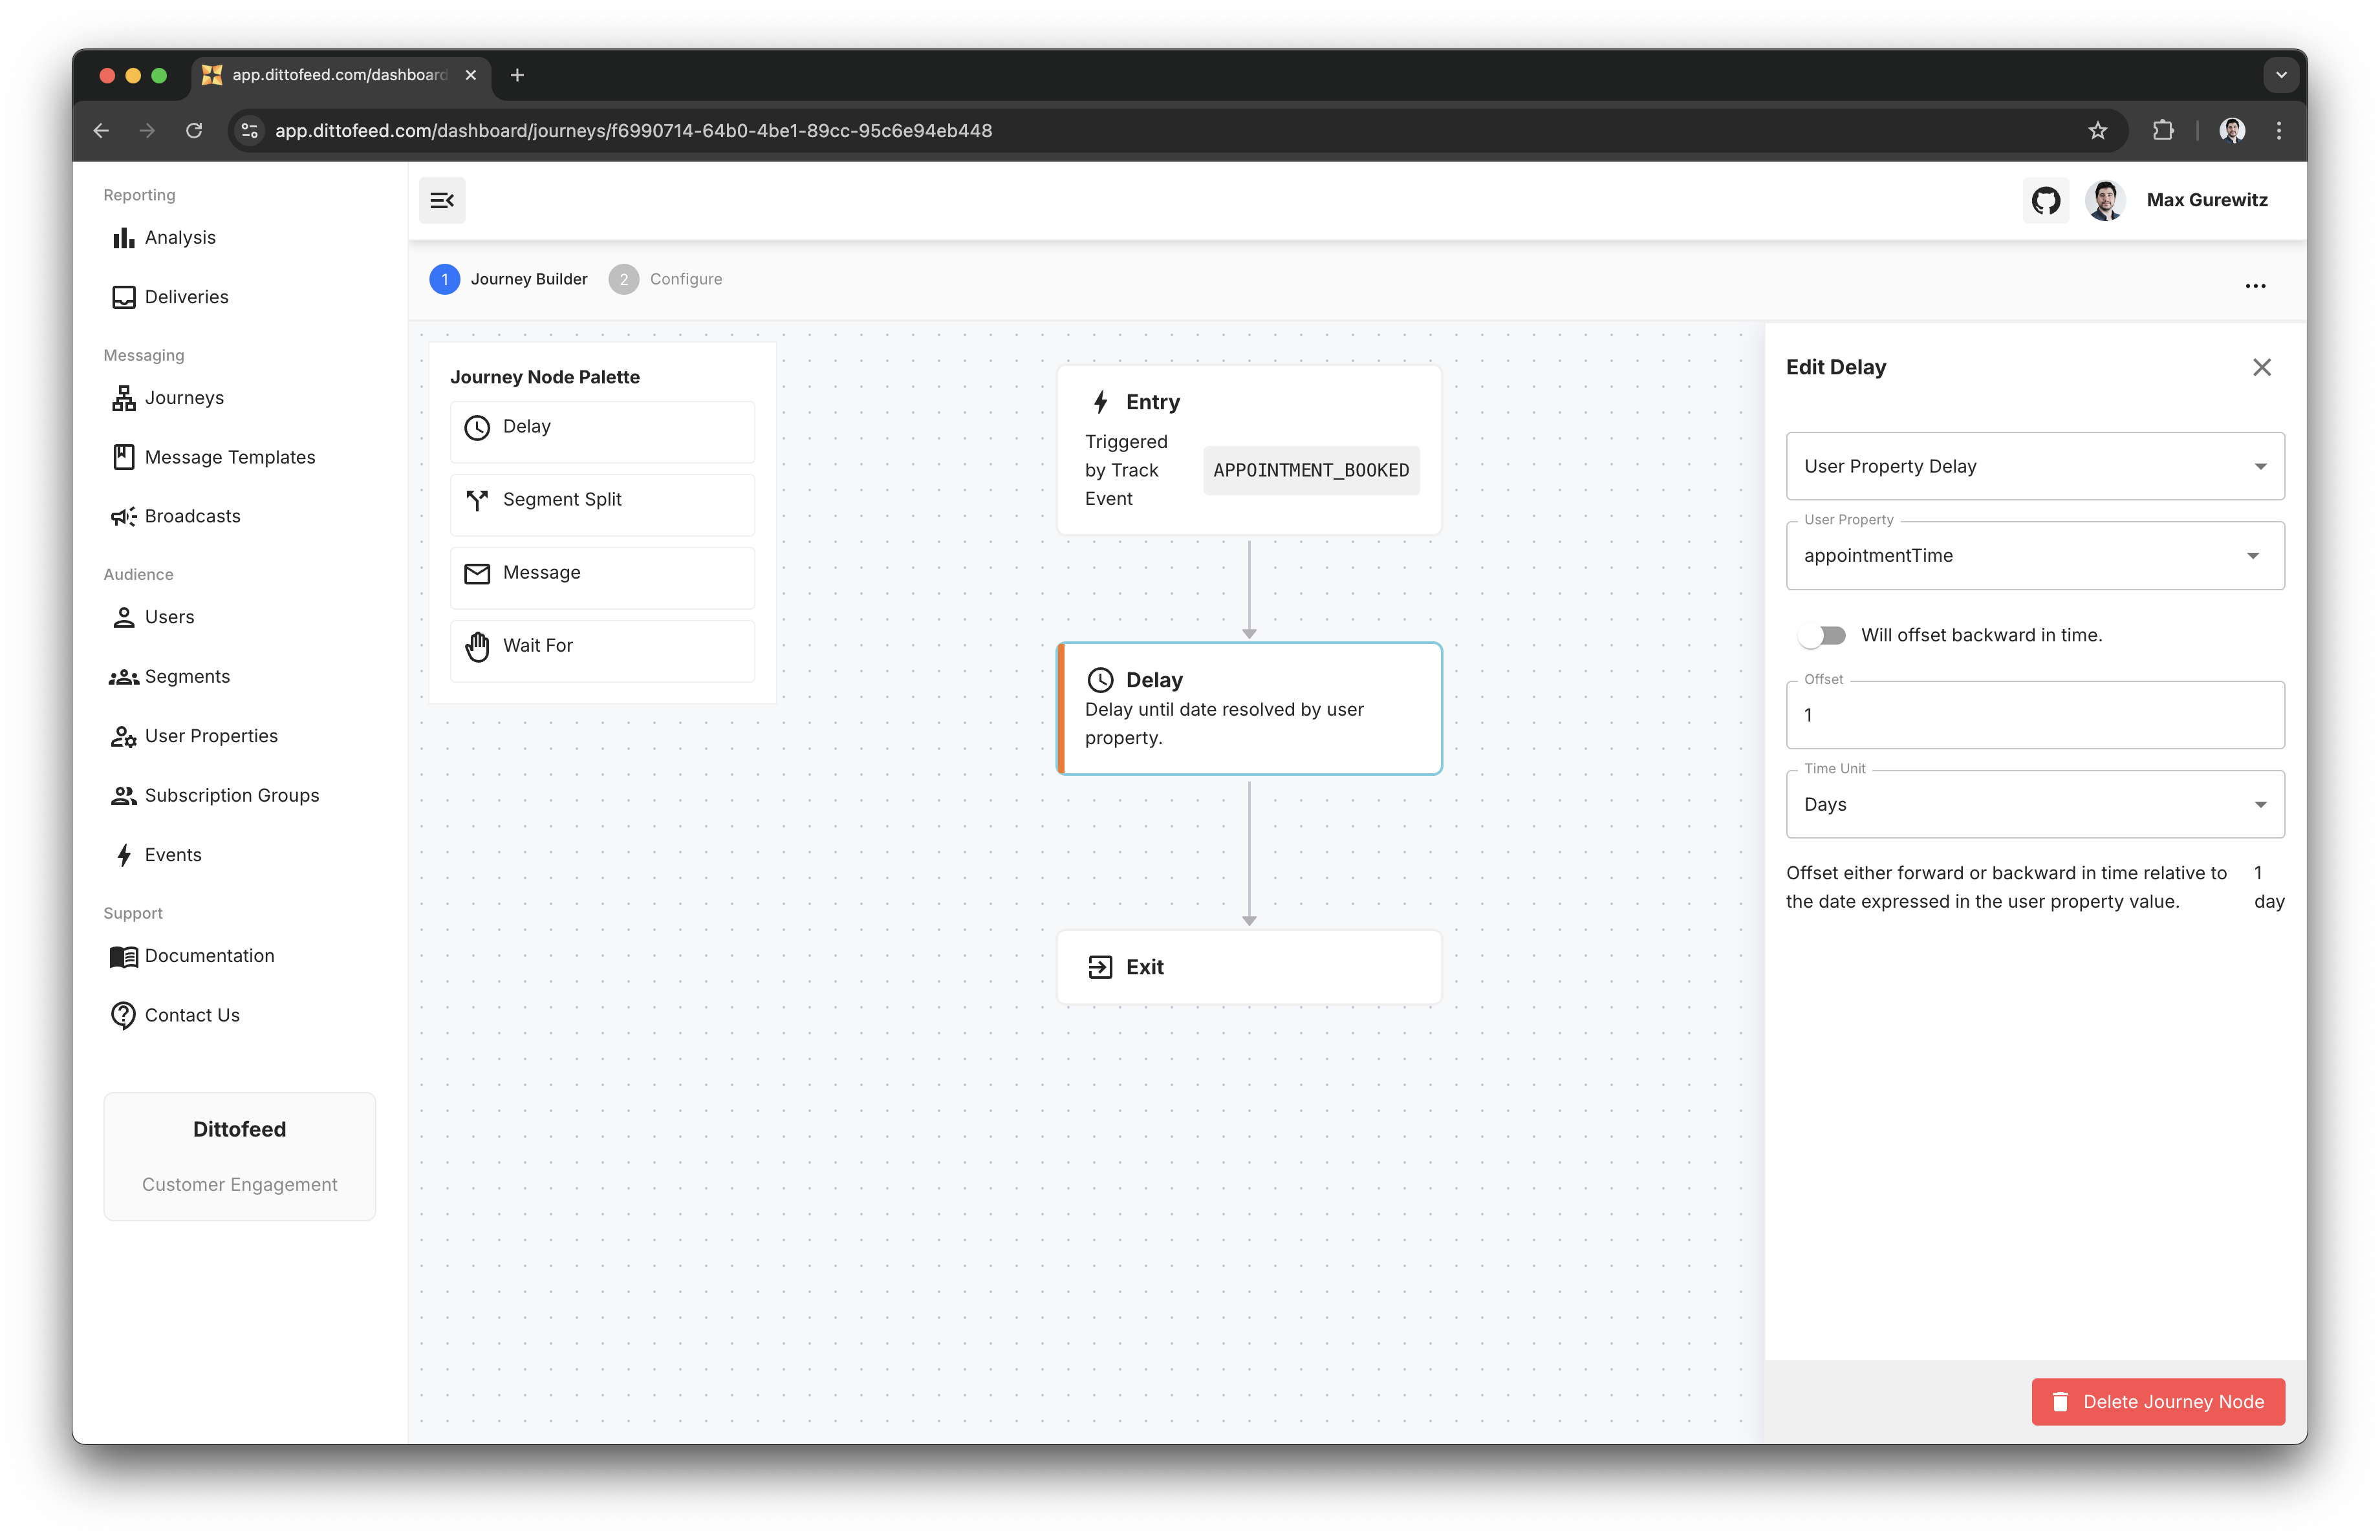Choose the Wait For palette node
The image size is (2380, 1540).
click(602, 647)
